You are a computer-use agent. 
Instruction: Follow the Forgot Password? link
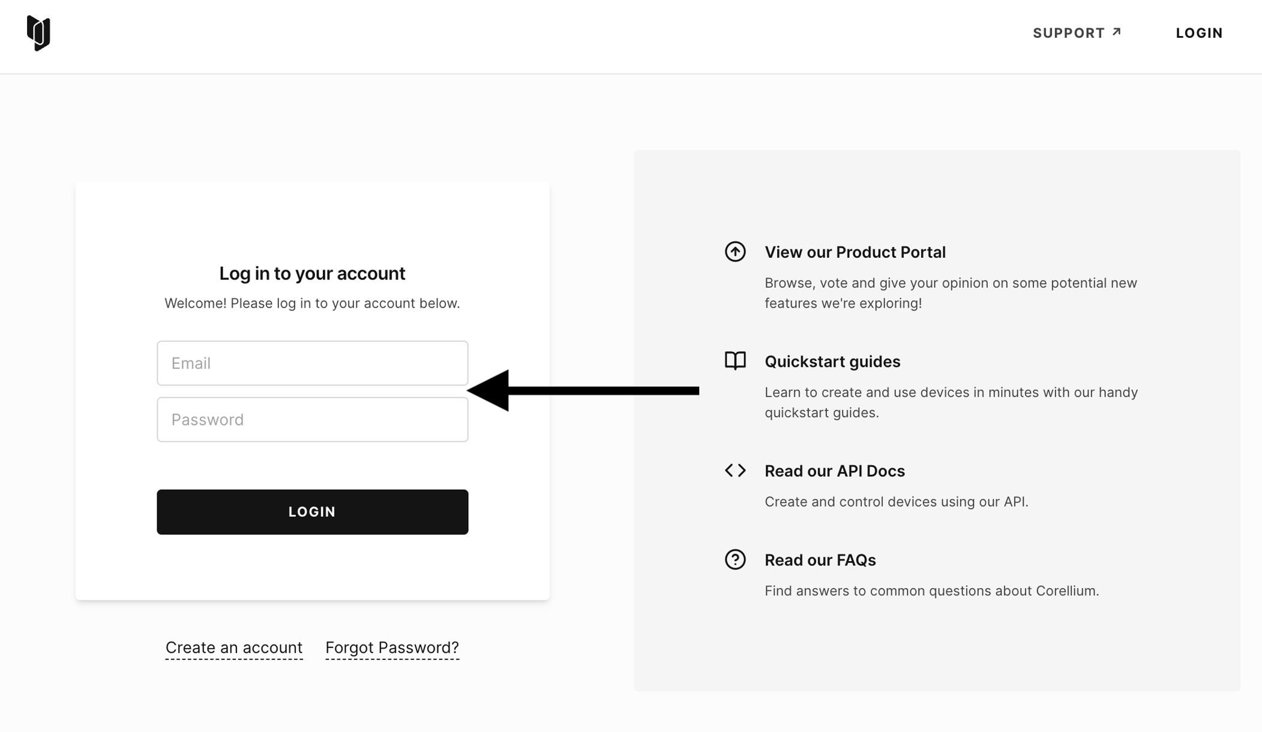click(392, 647)
